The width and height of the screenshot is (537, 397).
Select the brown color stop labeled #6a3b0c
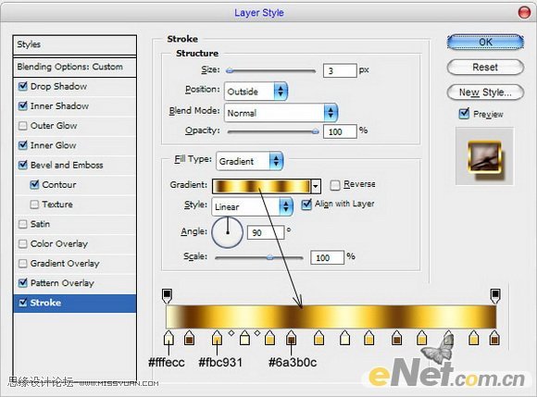291,338
